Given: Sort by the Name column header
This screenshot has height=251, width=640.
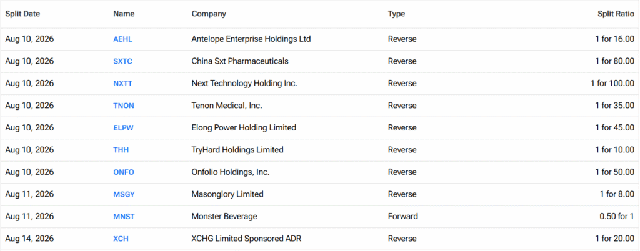Looking at the screenshot, I should tap(124, 14).
